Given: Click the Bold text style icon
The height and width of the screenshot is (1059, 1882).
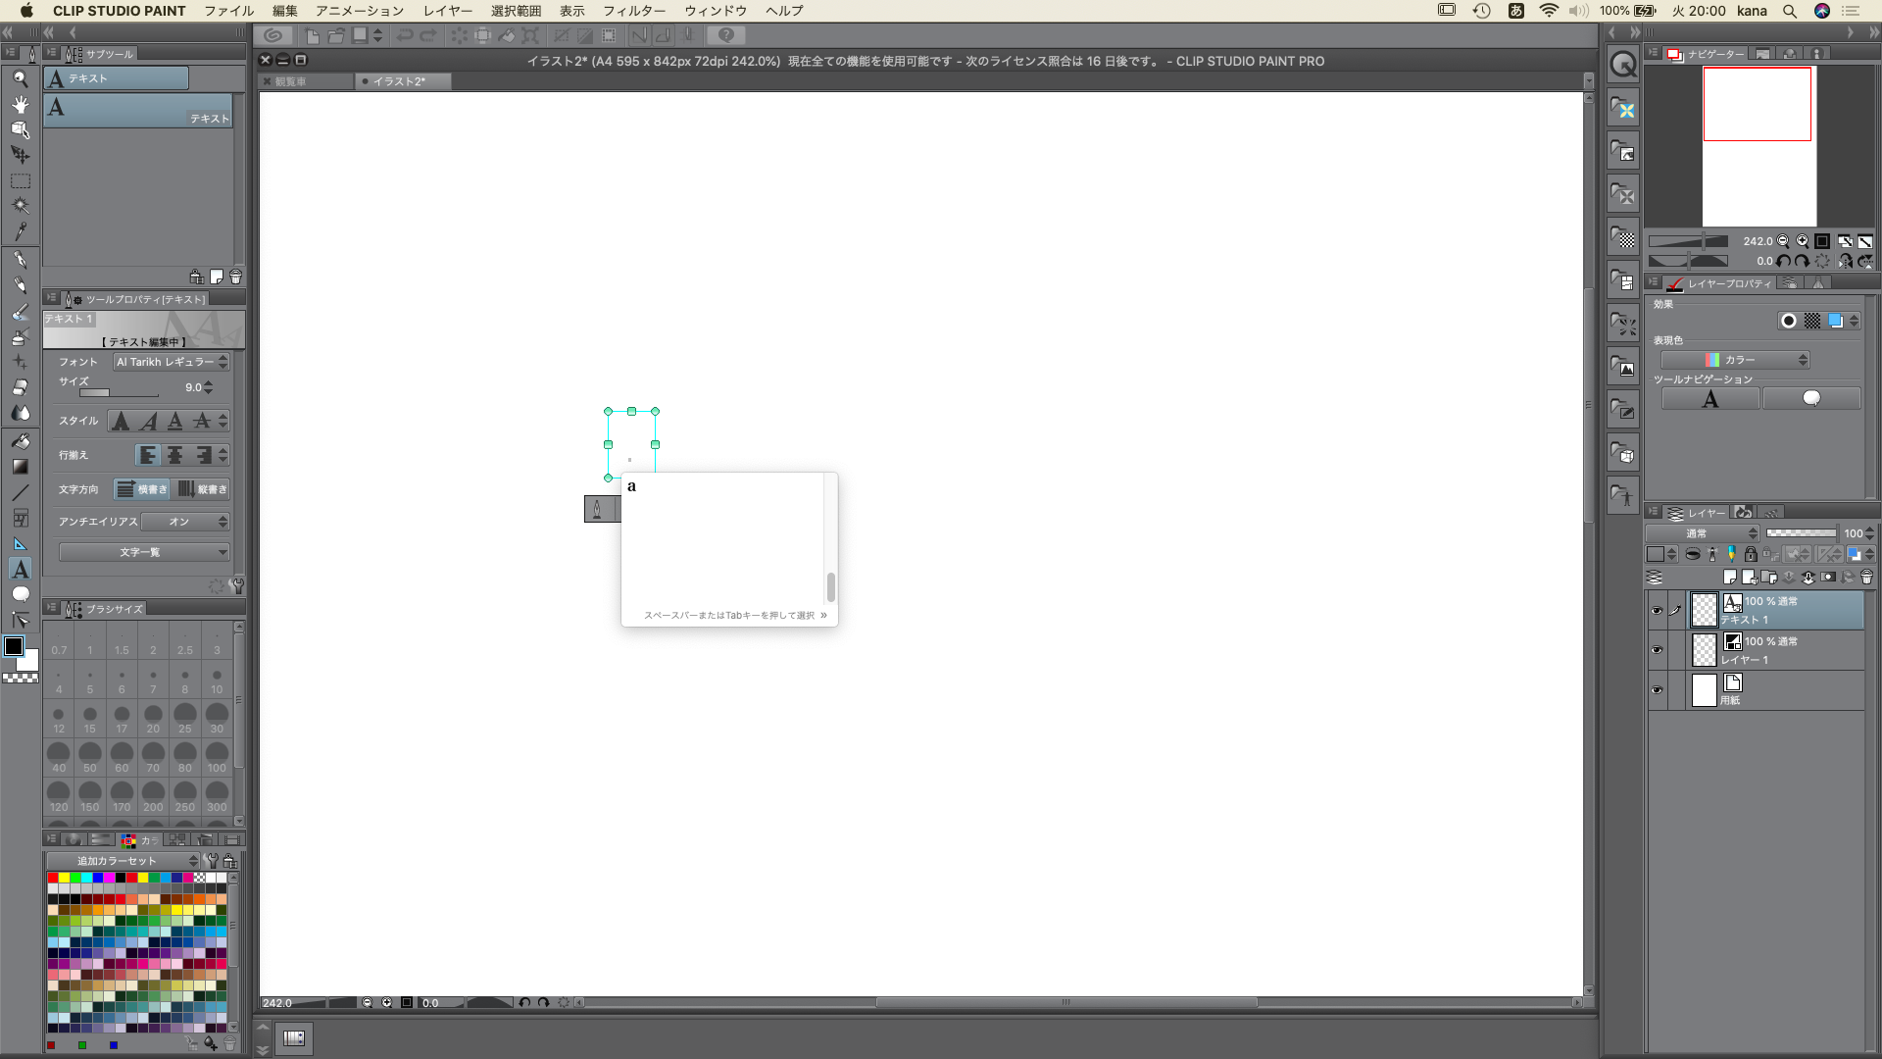Looking at the screenshot, I should [121, 422].
